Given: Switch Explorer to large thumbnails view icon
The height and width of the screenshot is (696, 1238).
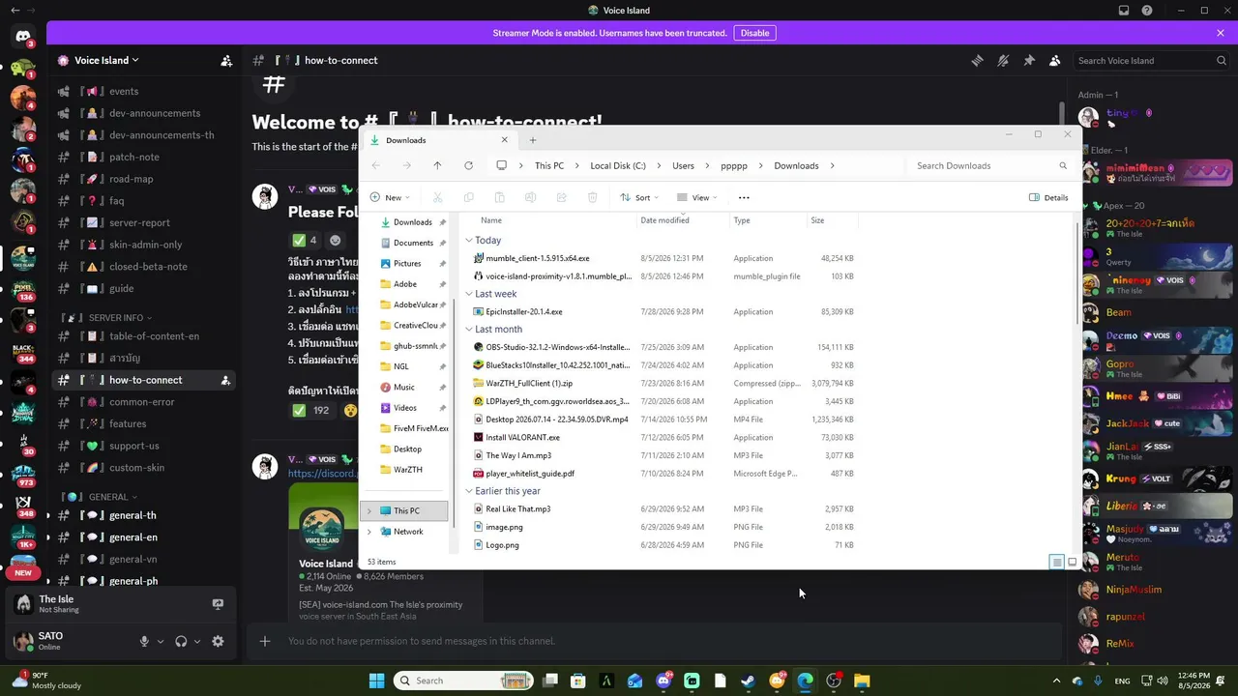Looking at the screenshot, I should 1072,562.
